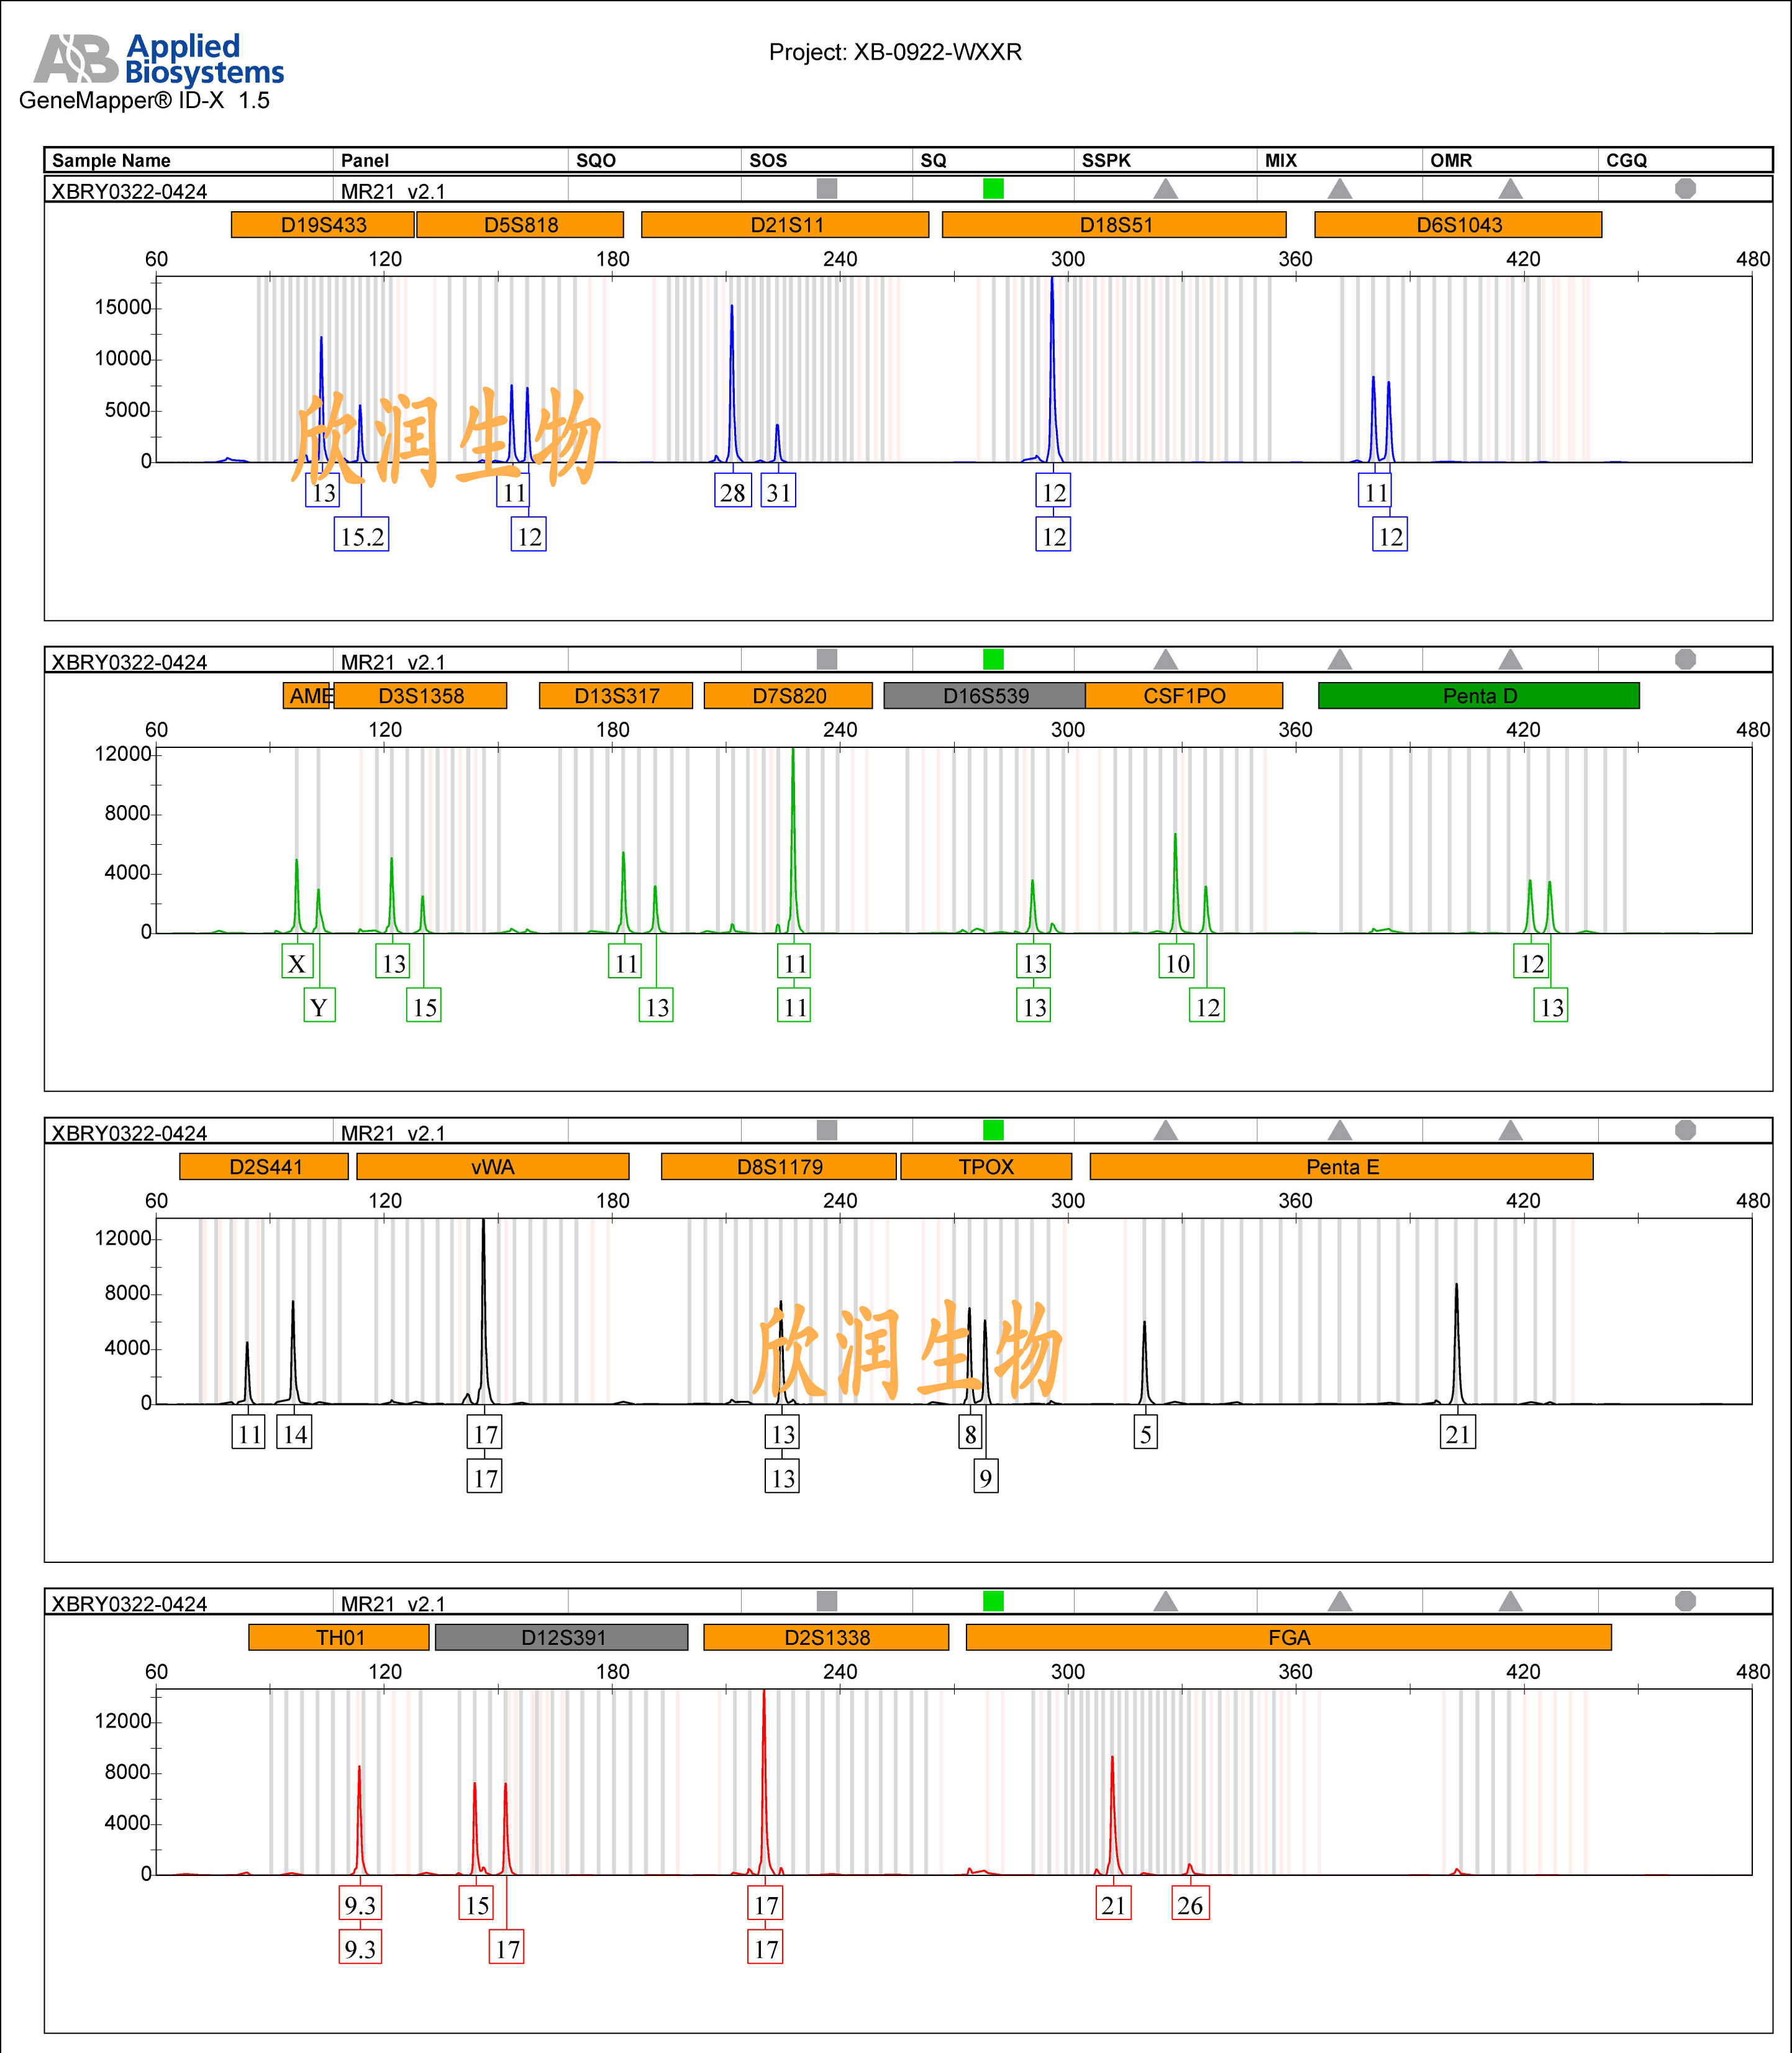
Task: Click the SSPK triangle above vWA panel
Action: [1166, 1130]
